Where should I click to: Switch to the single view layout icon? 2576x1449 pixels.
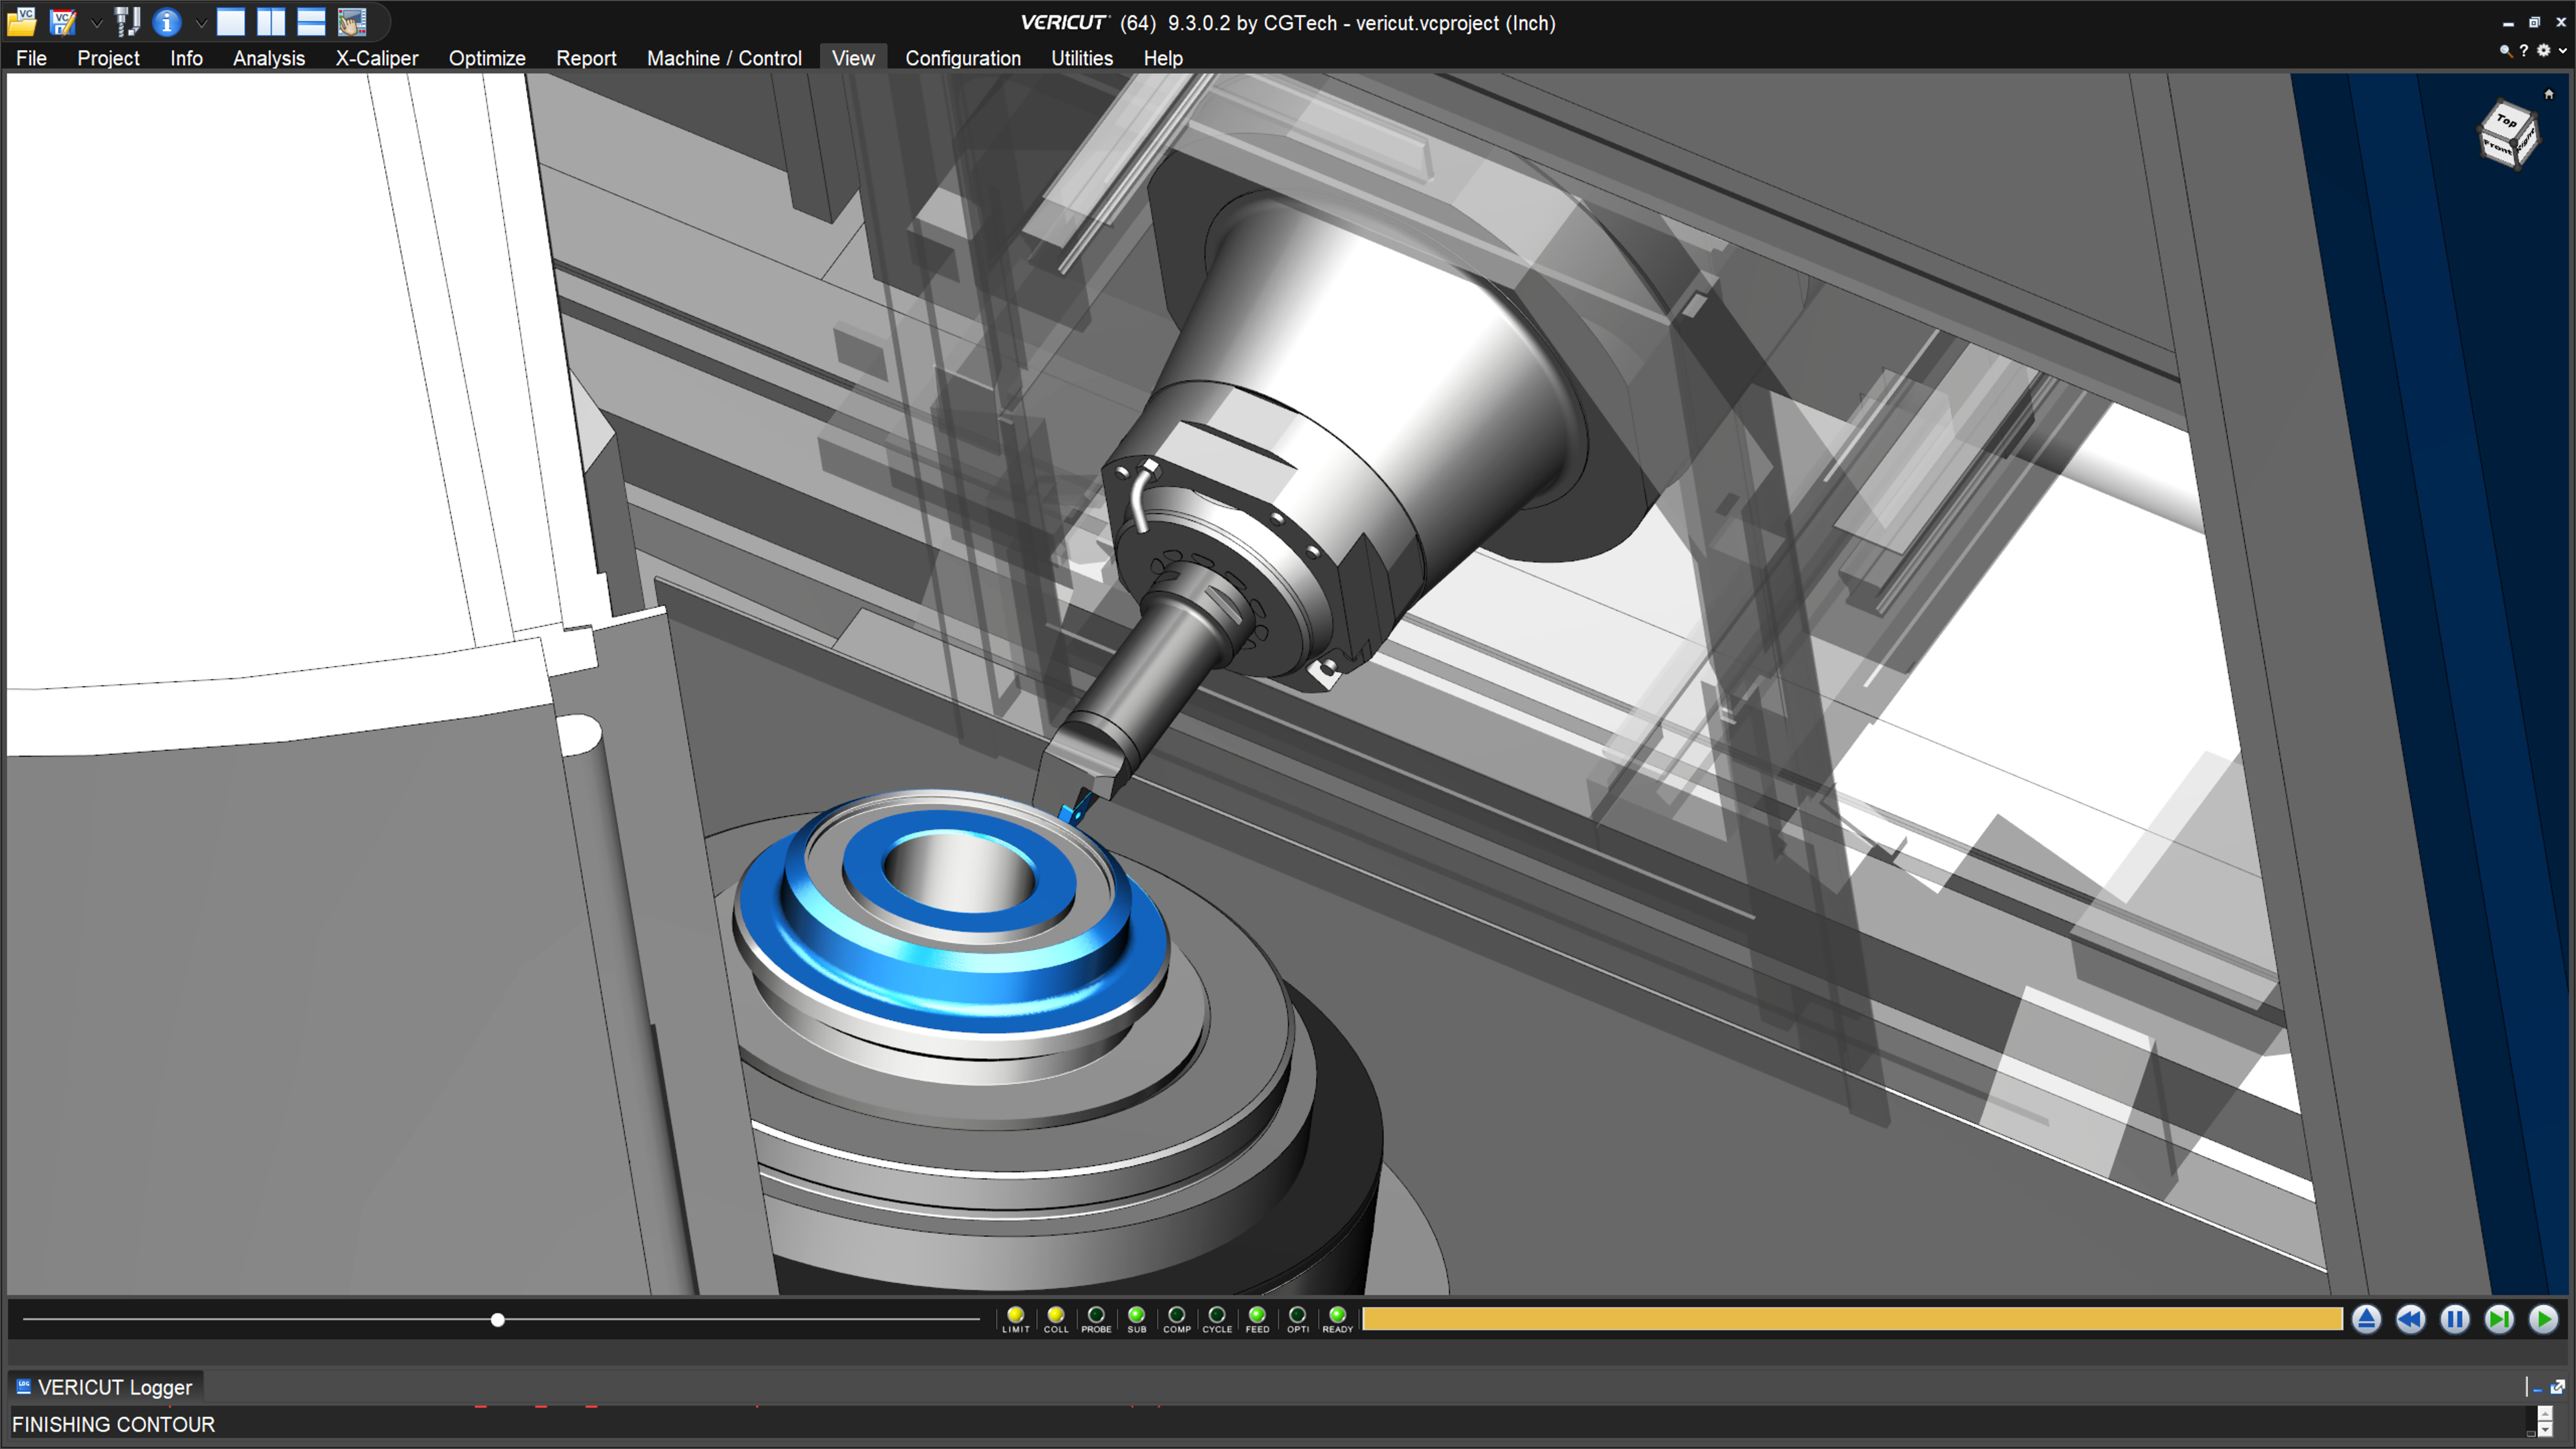pyautogui.click(x=231, y=21)
